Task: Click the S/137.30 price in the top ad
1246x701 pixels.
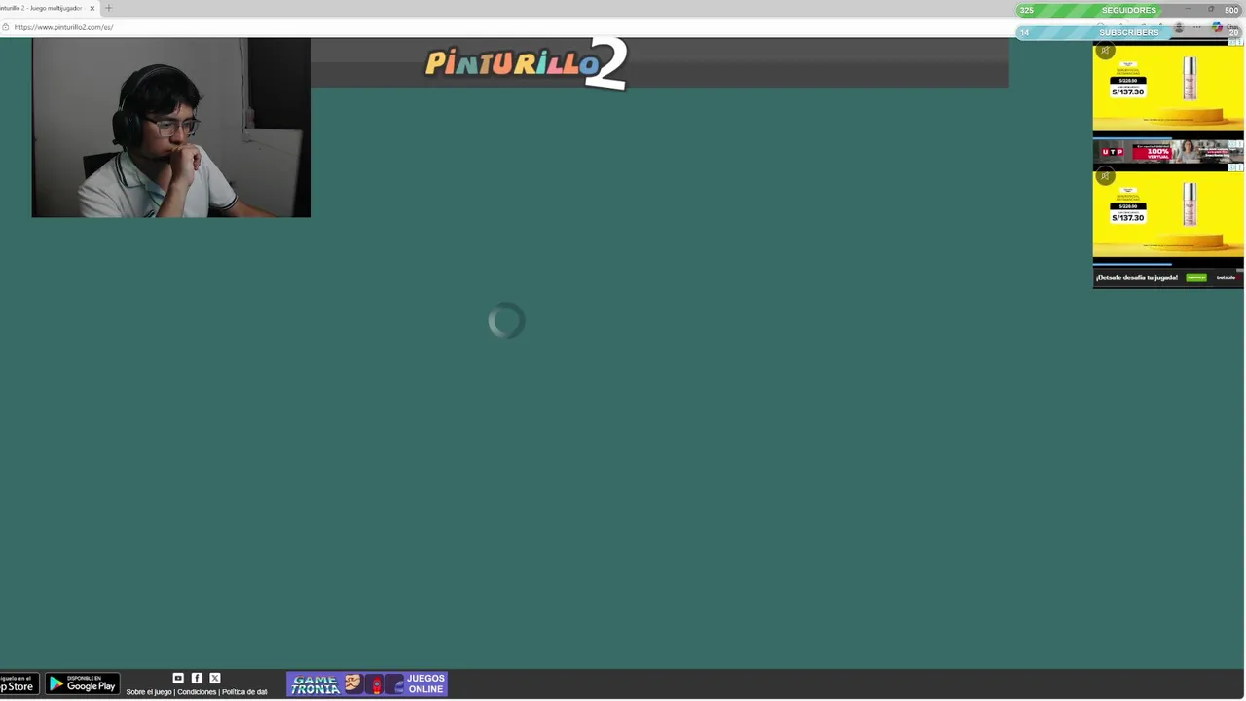Action: [x=1127, y=92]
